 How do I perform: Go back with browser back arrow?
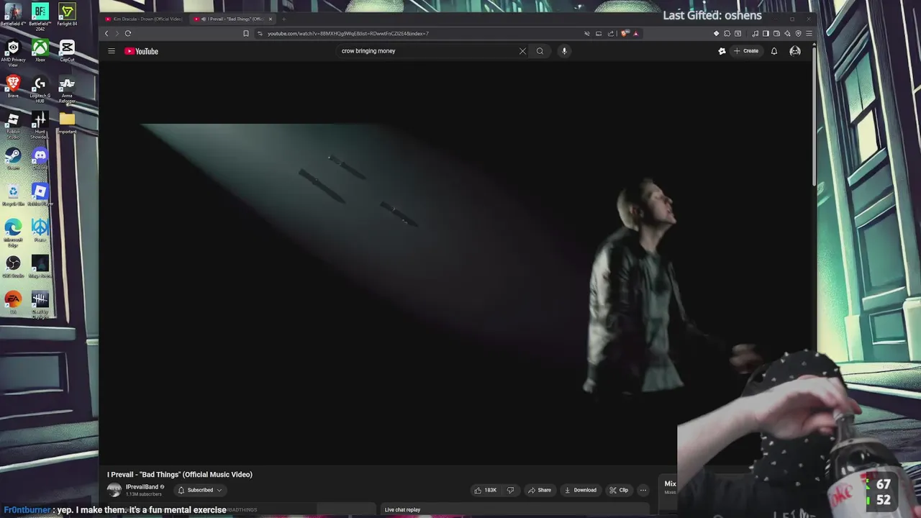(x=106, y=33)
